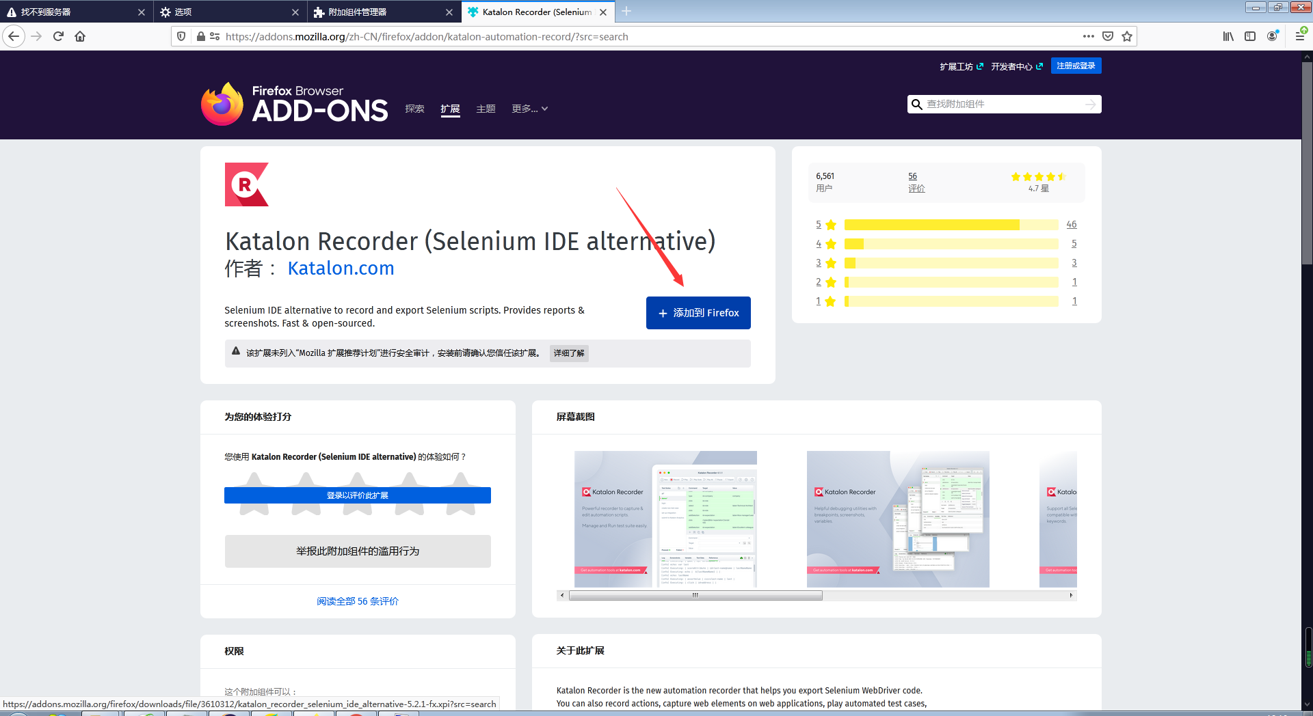Click the page vertical scrollbar thumb
This screenshot has height=716, width=1313.
click(1307, 164)
